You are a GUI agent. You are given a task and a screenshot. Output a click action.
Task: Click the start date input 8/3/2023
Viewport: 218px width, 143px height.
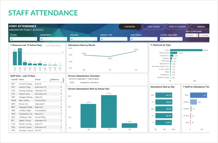click(x=192, y=35)
